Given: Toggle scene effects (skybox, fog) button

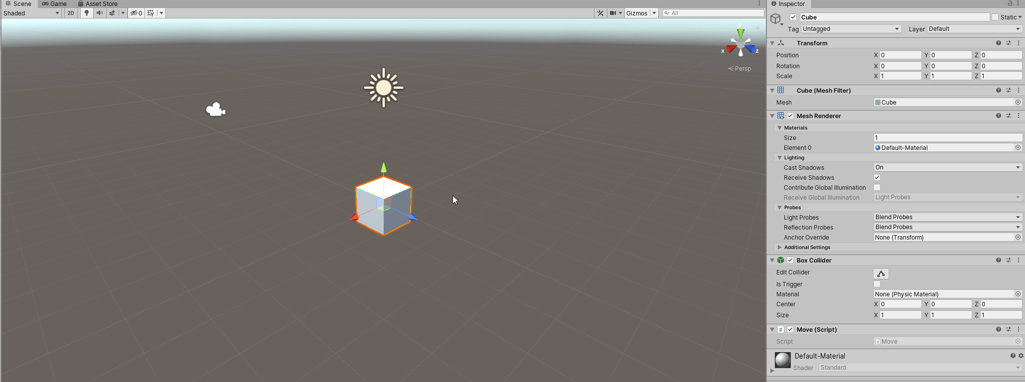Looking at the screenshot, I should click(113, 13).
